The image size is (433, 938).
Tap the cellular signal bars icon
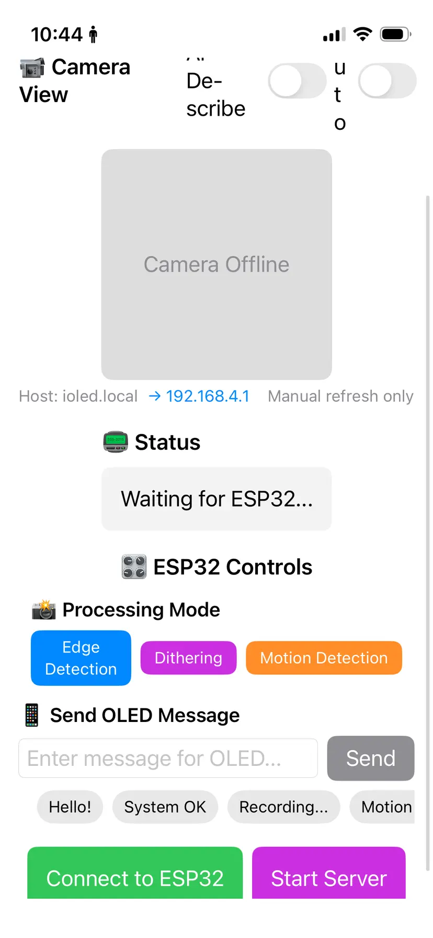334,35
